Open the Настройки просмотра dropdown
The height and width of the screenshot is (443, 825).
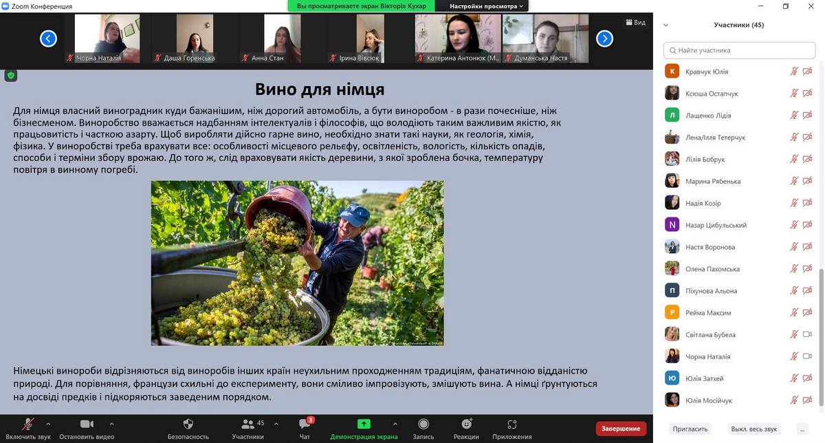[486, 6]
